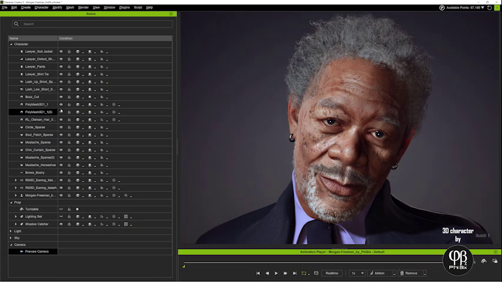502x282 pixels.
Task: Click the Available Points coin icon
Action: tap(442, 8)
